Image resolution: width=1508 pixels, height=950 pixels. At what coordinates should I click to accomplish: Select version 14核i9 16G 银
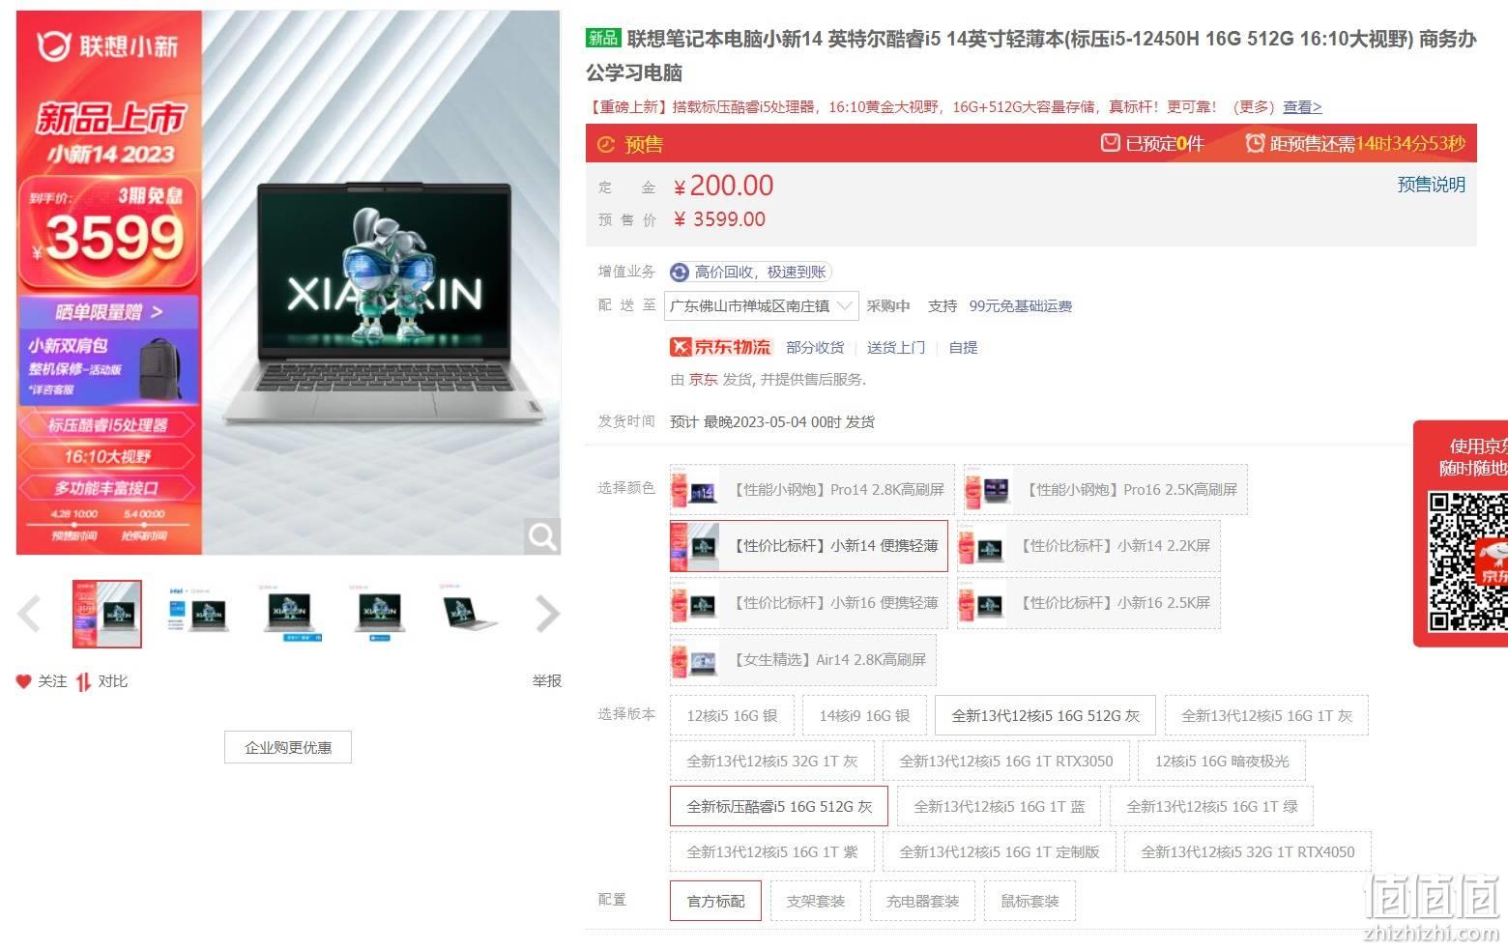[864, 716]
